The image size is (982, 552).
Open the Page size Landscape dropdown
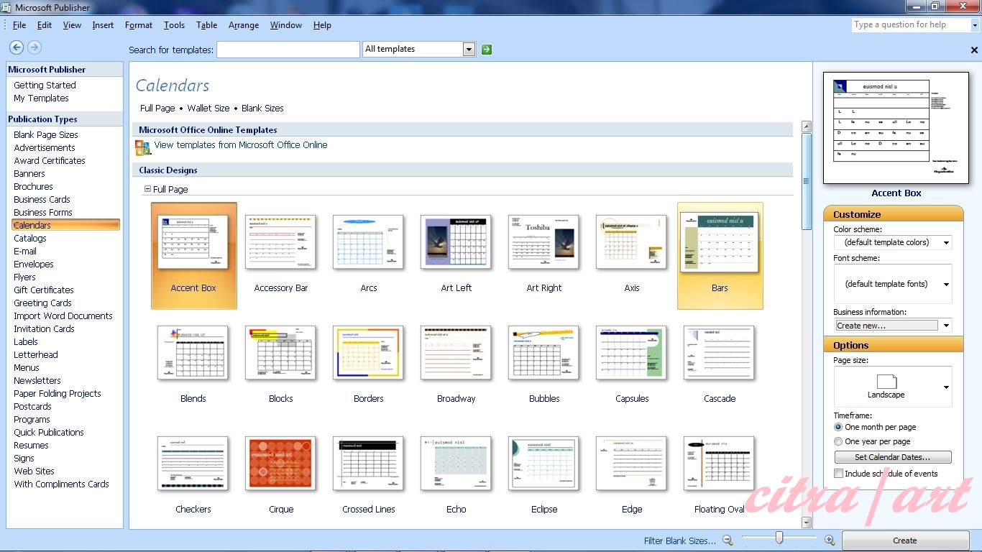[946, 387]
